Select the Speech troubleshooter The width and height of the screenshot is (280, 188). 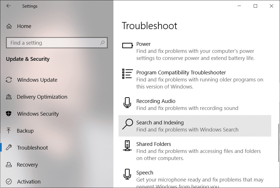[145, 173]
